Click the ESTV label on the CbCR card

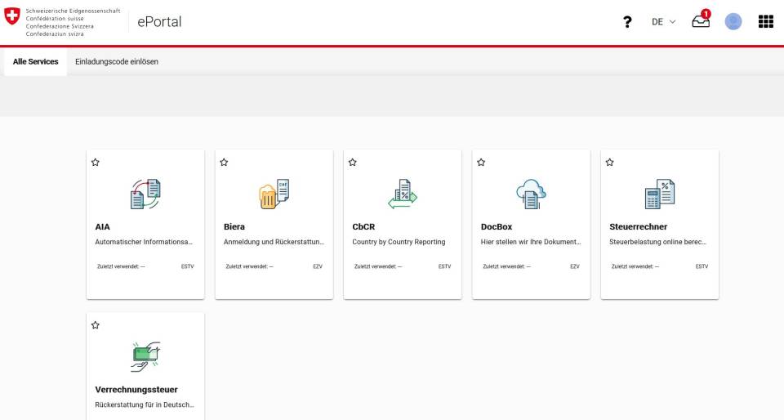coord(444,266)
